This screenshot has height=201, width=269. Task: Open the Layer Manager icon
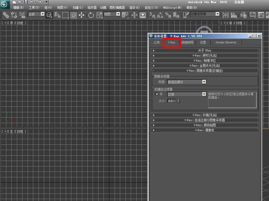(243, 15)
